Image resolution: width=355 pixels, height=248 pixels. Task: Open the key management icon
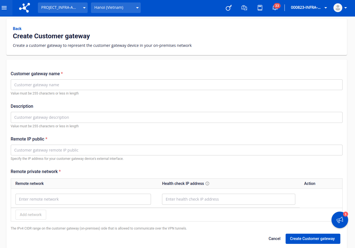[228, 8]
